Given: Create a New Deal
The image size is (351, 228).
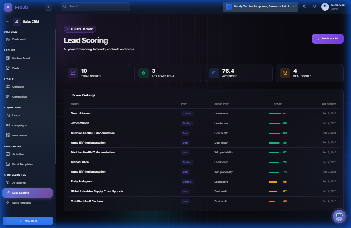Looking at the screenshot, I should tap(28, 221).
